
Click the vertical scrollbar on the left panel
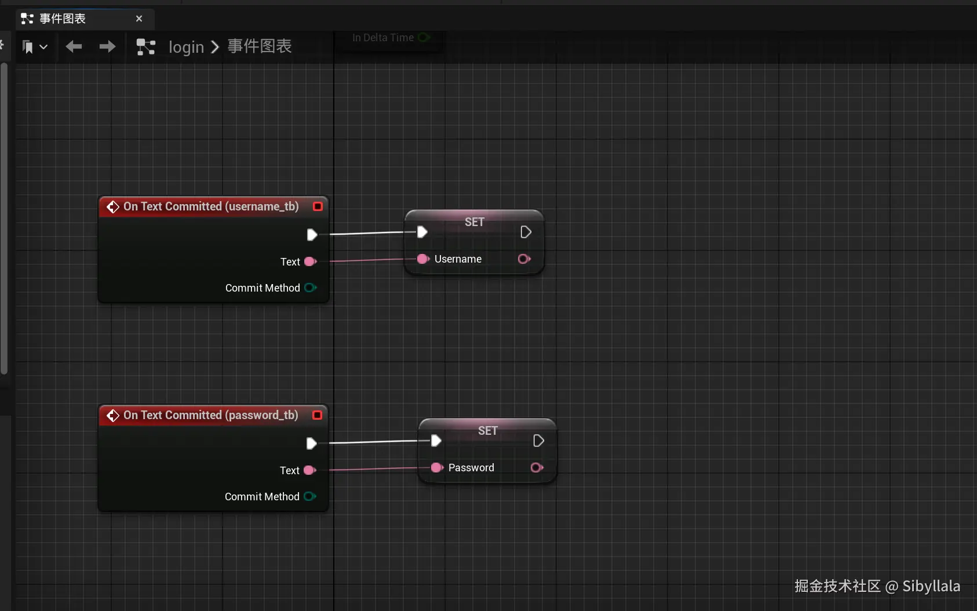(x=4, y=219)
